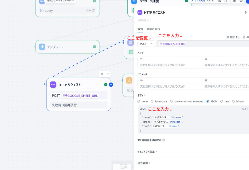Screen dimensions: 249x170
Task: Expand the タイムアウト設定 section
Action: tap(147, 151)
